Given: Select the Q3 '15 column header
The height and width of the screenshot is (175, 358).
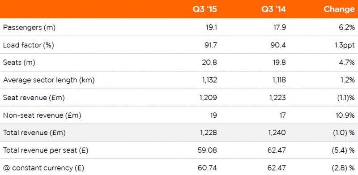Looking at the screenshot, I should (205, 9).
